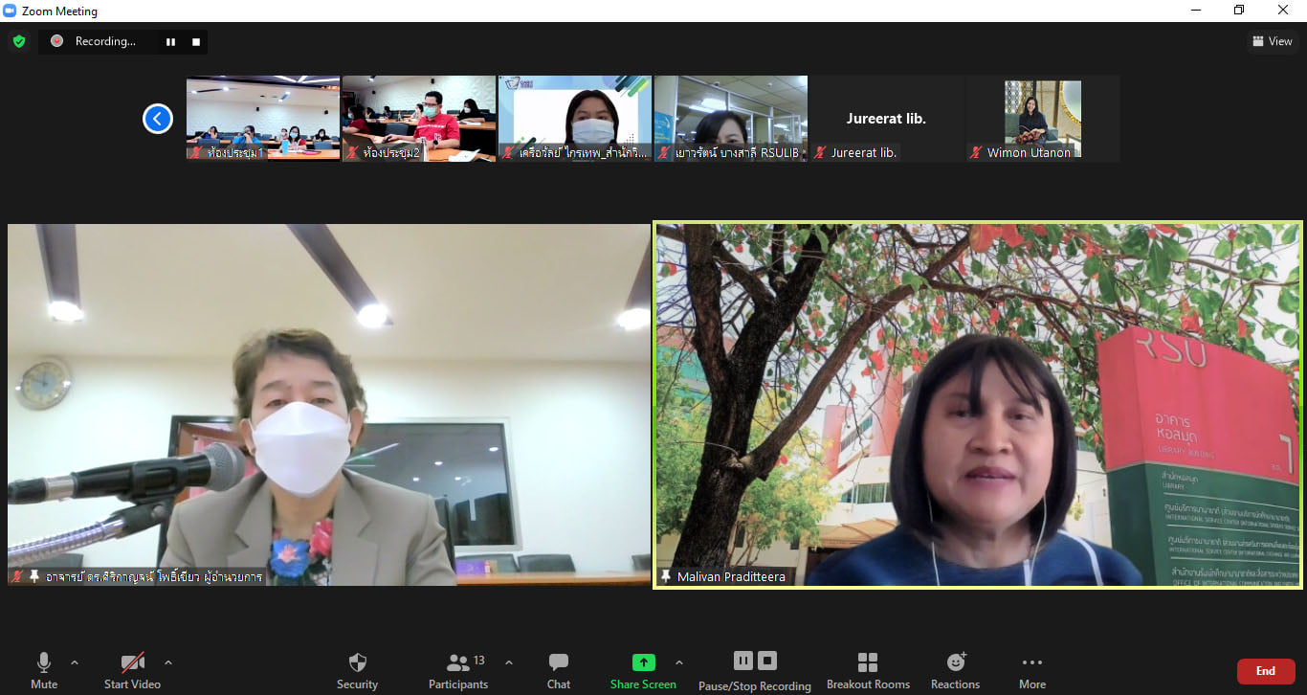Click the Malivan Praditteera speaker video
The height and width of the screenshot is (695, 1307).
(978, 405)
